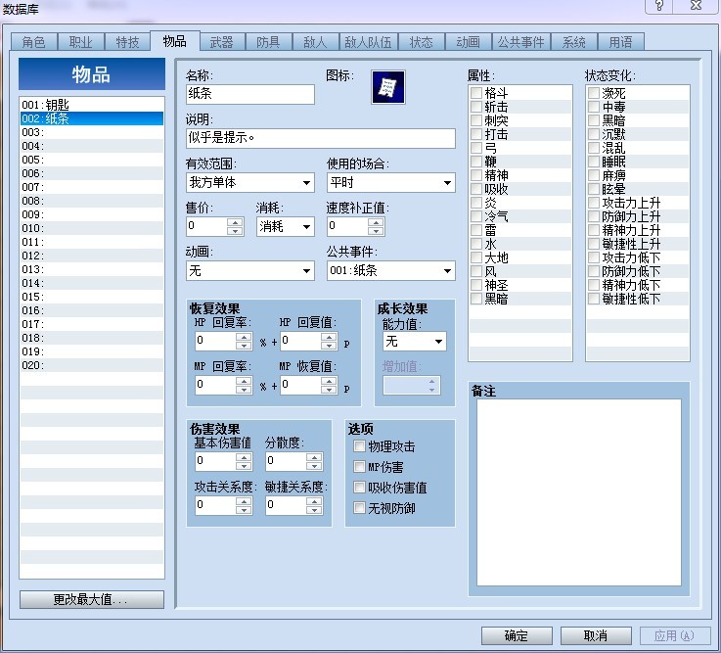Check the 物理攻击 option
Viewport: 721px width, 653px height.
click(359, 445)
